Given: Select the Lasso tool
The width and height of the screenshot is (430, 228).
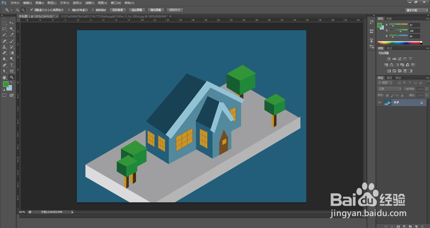Looking at the screenshot, I should [x=4, y=29].
